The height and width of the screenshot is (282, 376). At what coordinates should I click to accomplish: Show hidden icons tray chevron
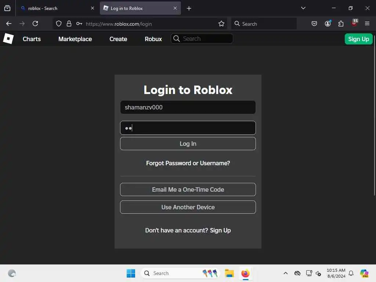pos(285,273)
